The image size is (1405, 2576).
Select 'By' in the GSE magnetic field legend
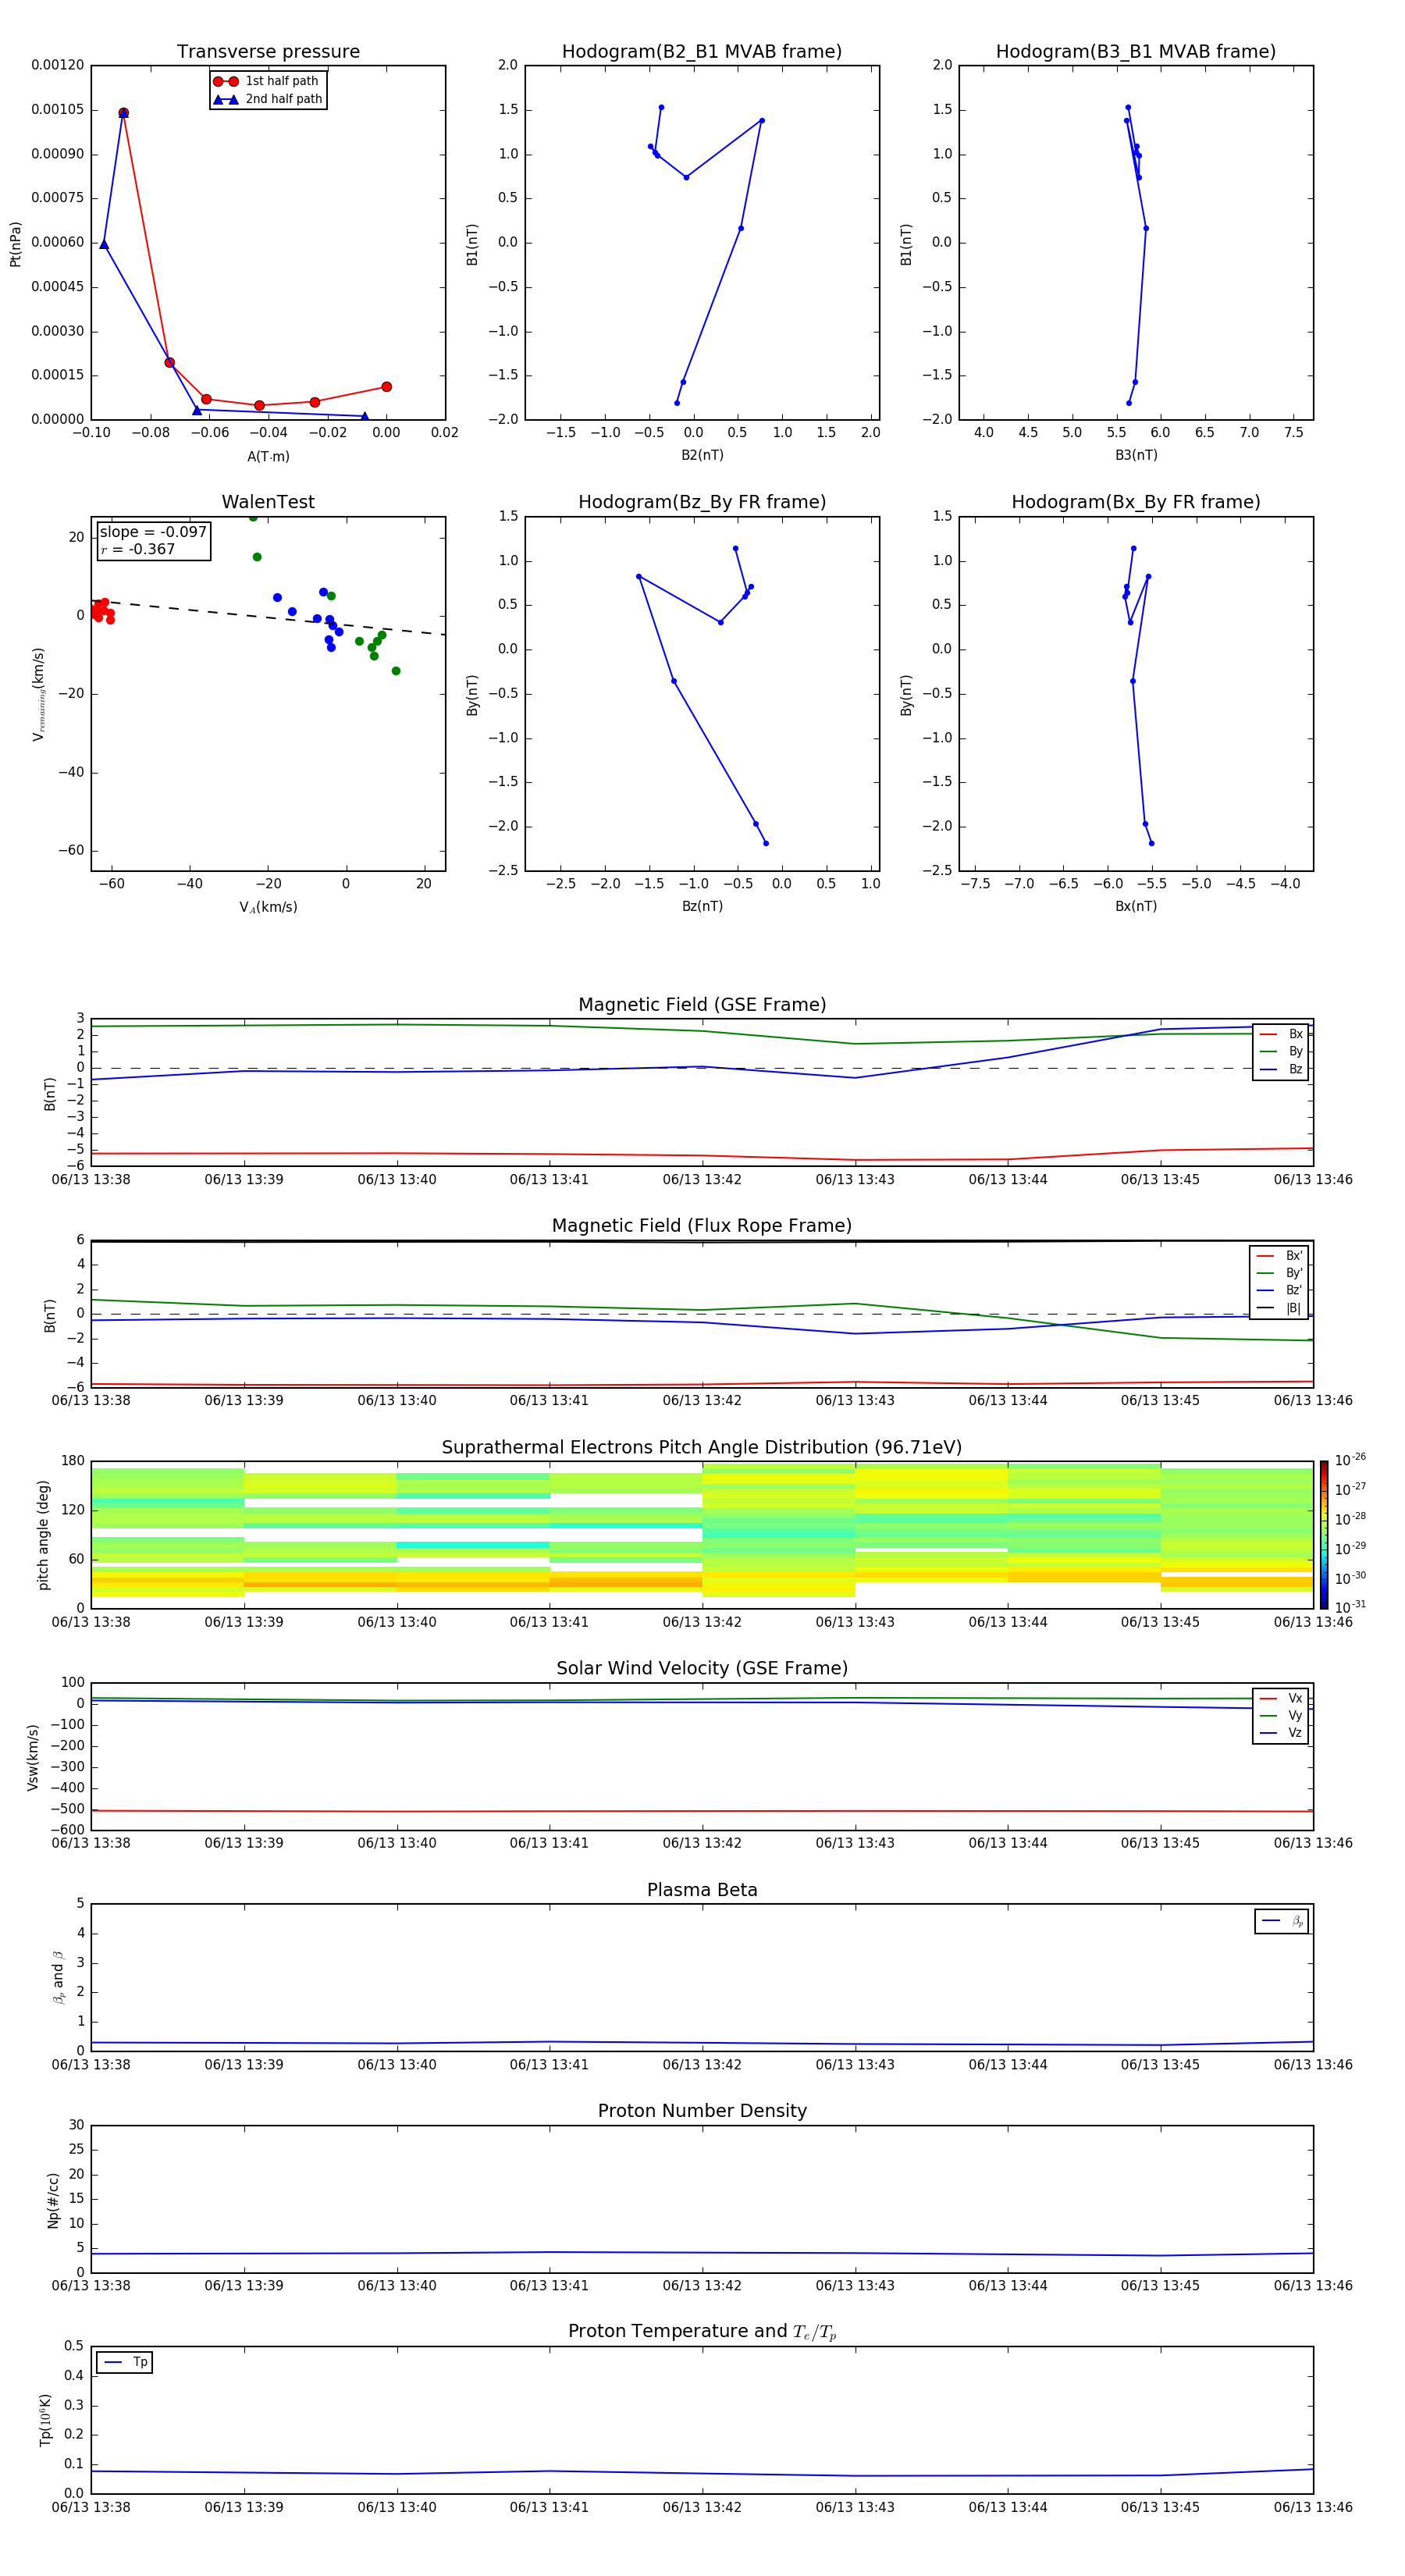(1281, 1051)
